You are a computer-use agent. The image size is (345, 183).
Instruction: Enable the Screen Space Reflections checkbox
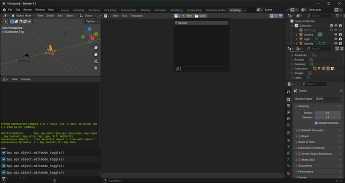(299, 153)
